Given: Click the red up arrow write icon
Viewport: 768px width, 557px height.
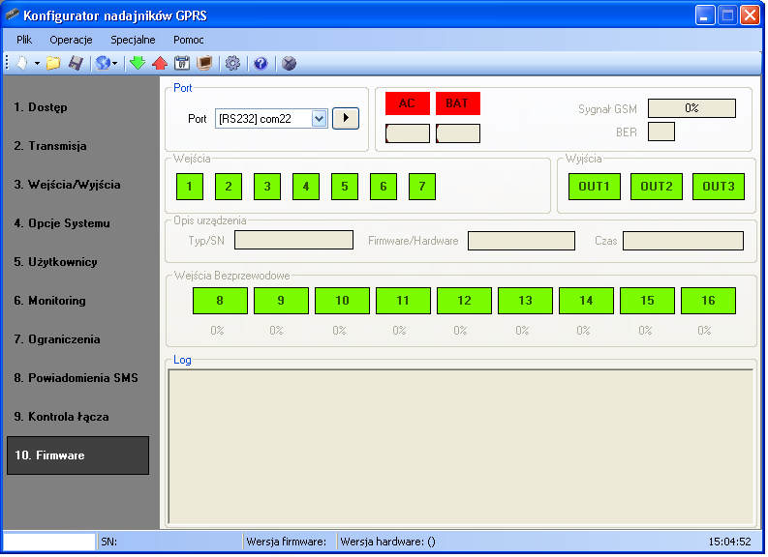Looking at the screenshot, I should tap(160, 64).
